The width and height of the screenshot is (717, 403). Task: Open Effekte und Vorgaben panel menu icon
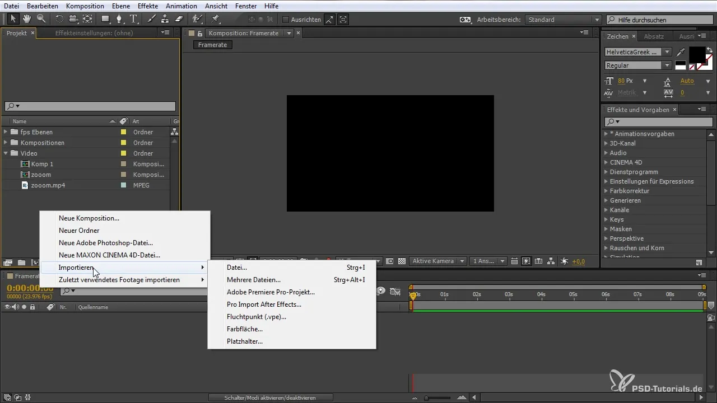click(702, 110)
